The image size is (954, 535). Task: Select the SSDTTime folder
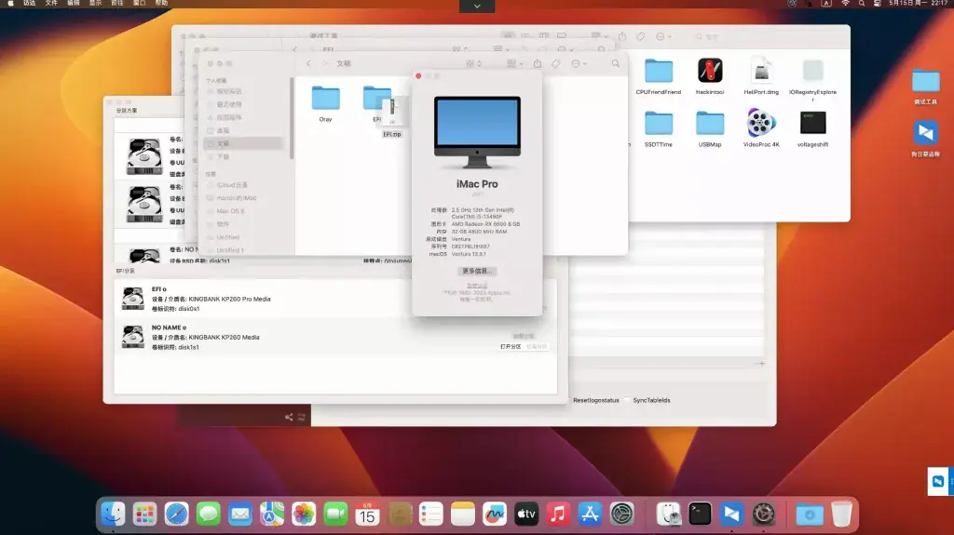659,123
